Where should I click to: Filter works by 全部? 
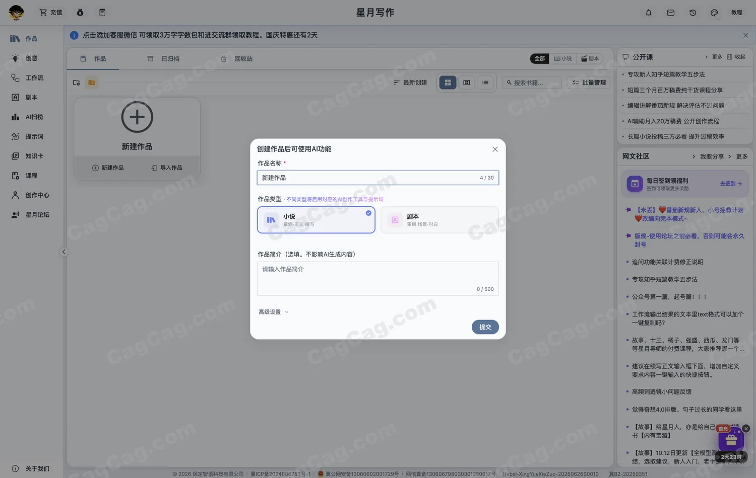[540, 59]
